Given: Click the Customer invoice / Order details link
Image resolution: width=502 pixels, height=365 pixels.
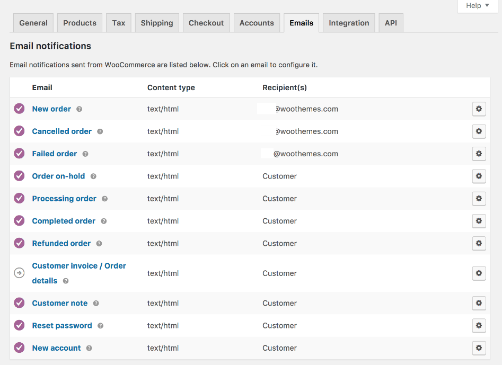Looking at the screenshot, I should coord(79,266).
